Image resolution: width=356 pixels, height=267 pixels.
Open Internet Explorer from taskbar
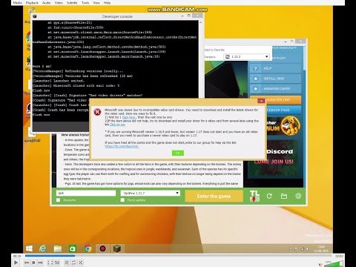43,248
